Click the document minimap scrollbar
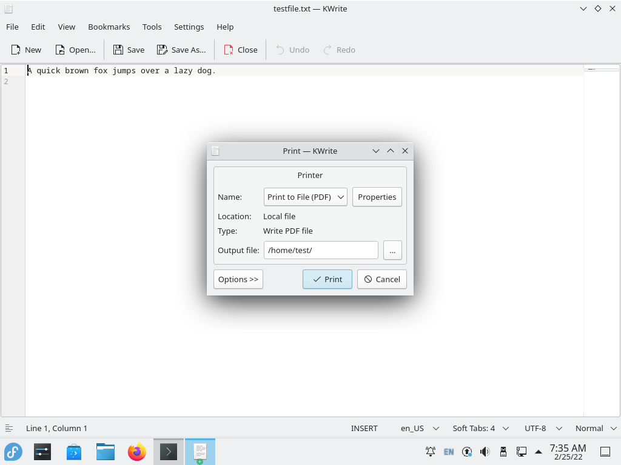621x465 pixels. tap(602, 241)
